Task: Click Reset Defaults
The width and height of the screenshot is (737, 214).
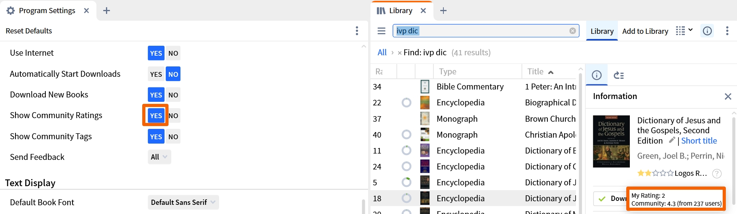Action: pyautogui.click(x=29, y=31)
